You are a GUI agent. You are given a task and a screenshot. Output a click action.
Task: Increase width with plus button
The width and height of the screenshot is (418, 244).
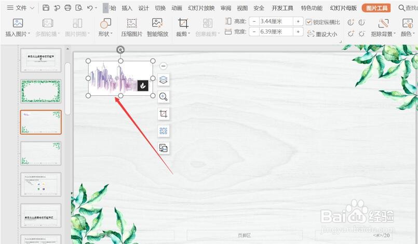(298, 32)
